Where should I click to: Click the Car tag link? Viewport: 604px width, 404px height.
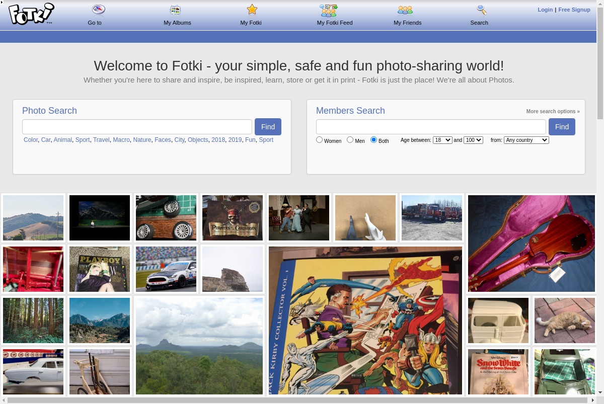tap(46, 140)
